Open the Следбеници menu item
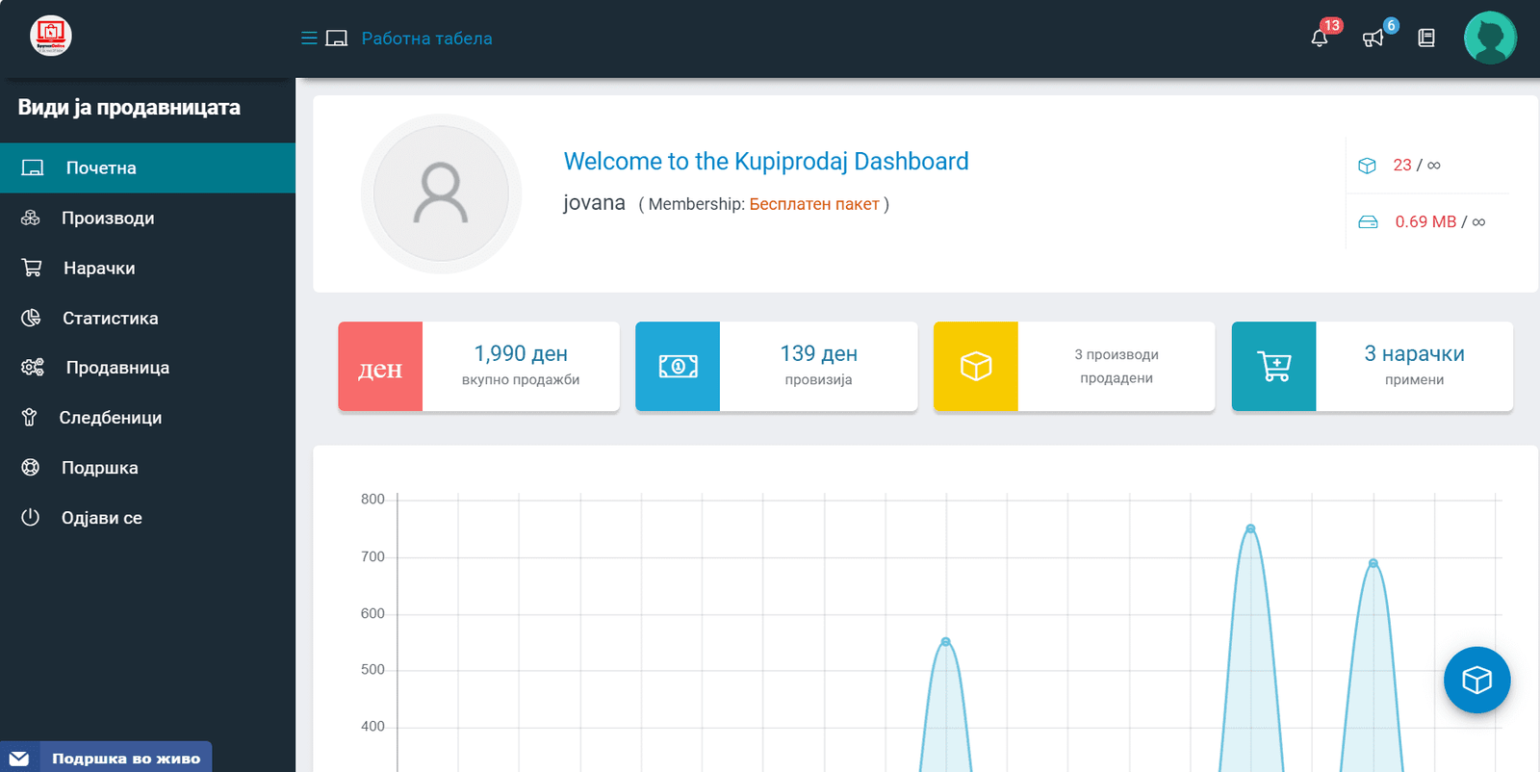Image resolution: width=1540 pixels, height=772 pixels. pyautogui.click(x=147, y=418)
